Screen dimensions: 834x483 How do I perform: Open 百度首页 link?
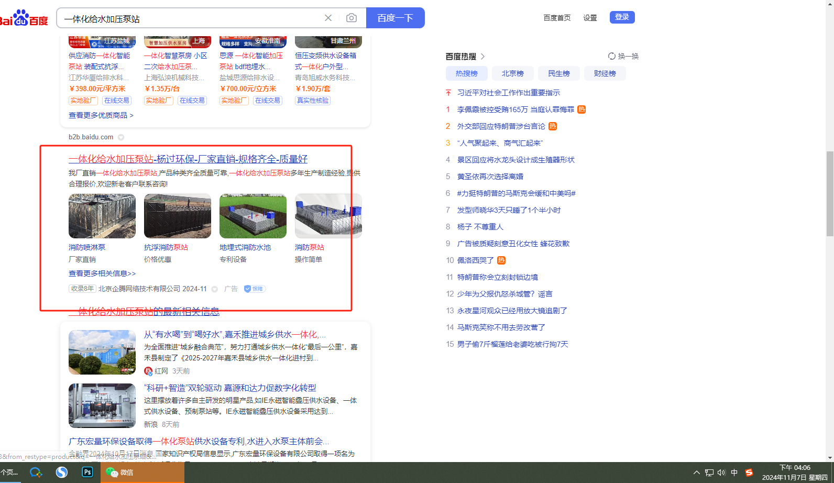click(557, 18)
